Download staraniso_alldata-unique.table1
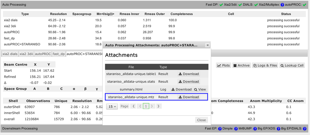This screenshot has height=135, width=310. (x=189, y=74)
